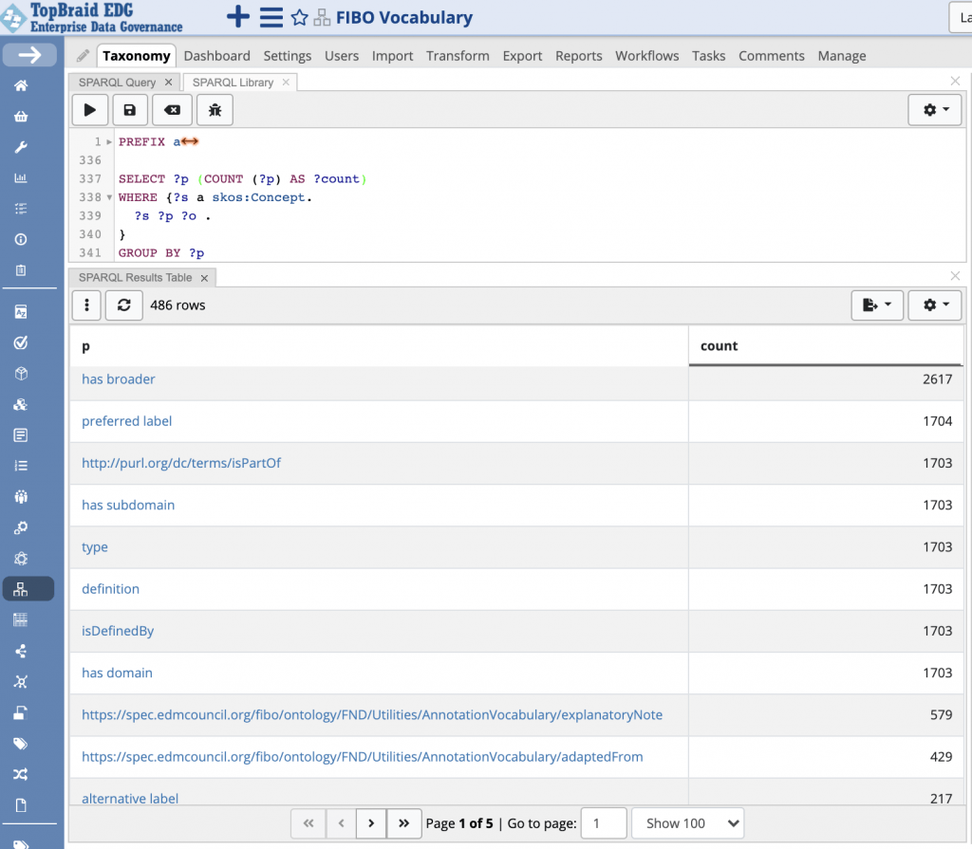The height and width of the screenshot is (849, 972).
Task: Open the hamburger navigation menu in header
Action: 271,17
